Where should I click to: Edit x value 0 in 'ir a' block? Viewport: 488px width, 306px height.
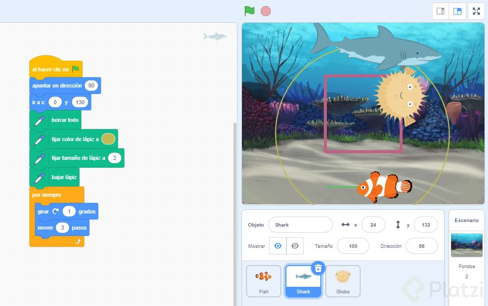click(55, 102)
